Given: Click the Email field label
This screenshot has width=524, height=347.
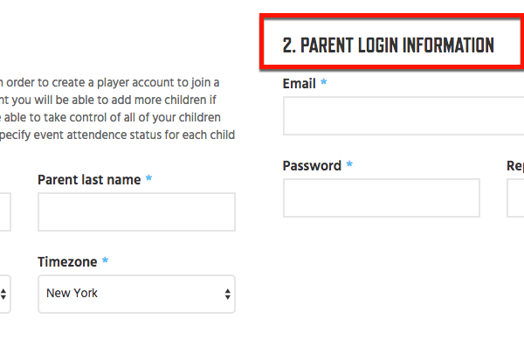Looking at the screenshot, I should pos(299,84).
